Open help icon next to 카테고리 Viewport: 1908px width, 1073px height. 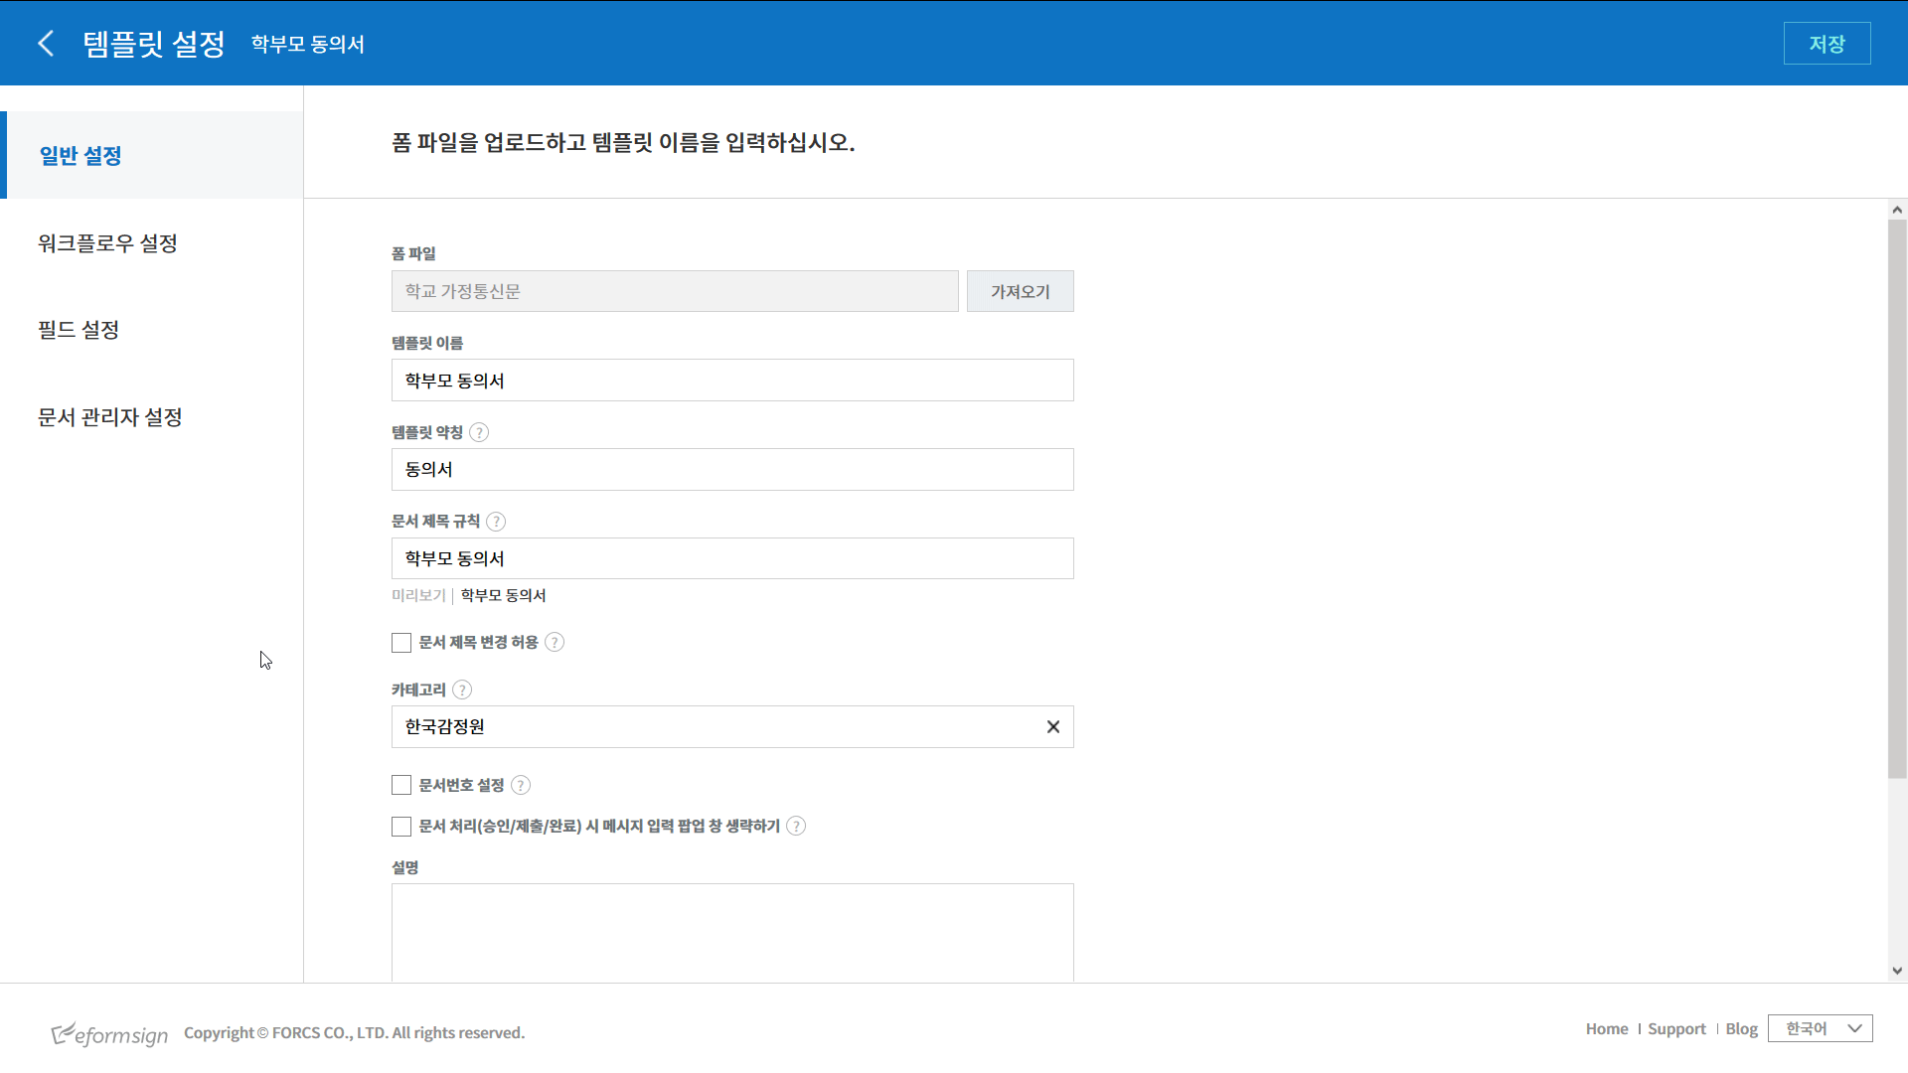462,690
